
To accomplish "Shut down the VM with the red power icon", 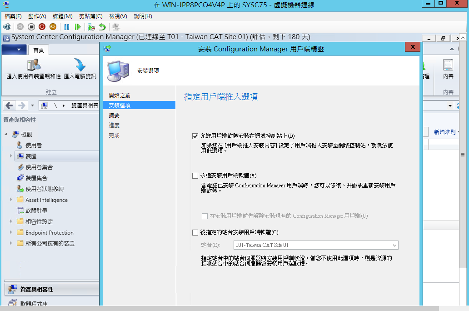I will (x=42, y=27).
